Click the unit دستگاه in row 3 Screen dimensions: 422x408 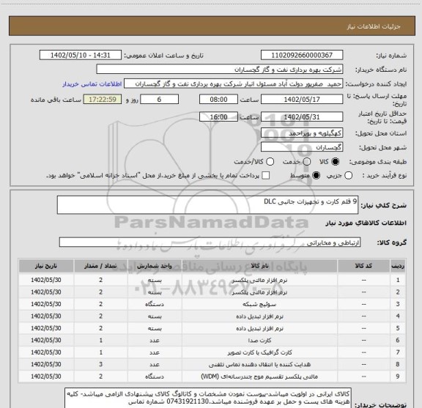pyautogui.click(x=155, y=305)
